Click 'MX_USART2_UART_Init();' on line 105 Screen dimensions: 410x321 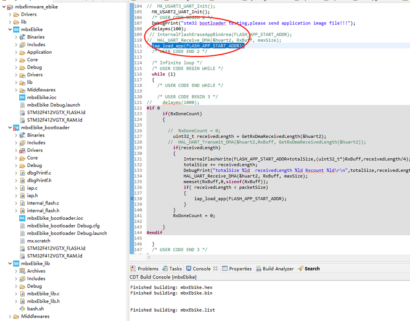click(x=181, y=12)
